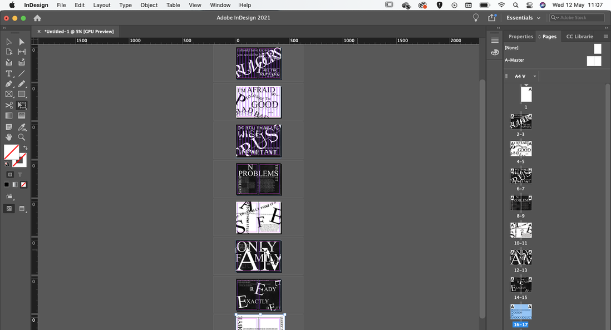This screenshot has height=330, width=611.
Task: Choose the Pencil tool
Action: (x=22, y=84)
